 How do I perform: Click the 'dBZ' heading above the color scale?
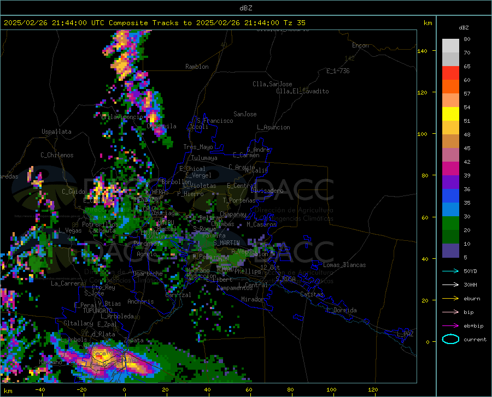464,27
